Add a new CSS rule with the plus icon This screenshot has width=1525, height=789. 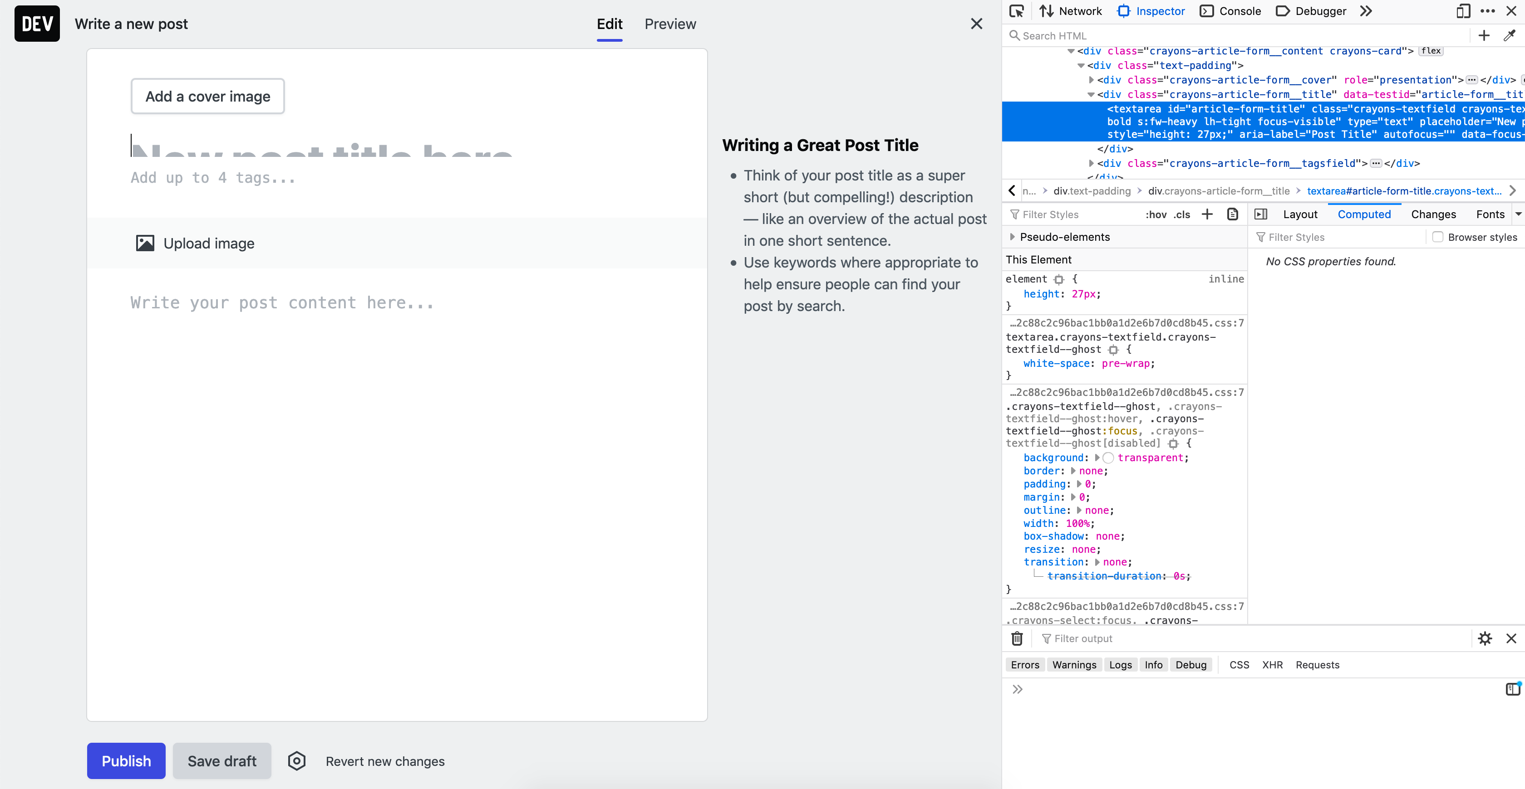point(1207,214)
